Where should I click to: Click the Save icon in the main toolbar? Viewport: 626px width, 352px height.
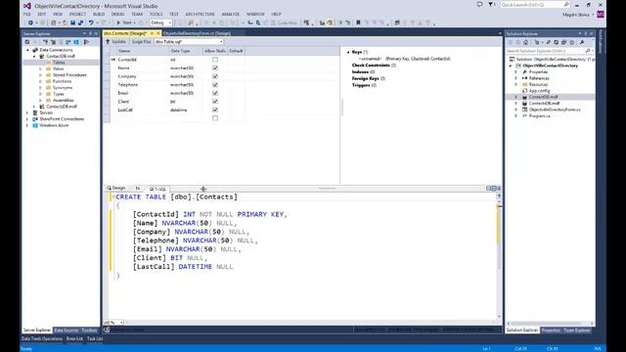tap(72, 22)
